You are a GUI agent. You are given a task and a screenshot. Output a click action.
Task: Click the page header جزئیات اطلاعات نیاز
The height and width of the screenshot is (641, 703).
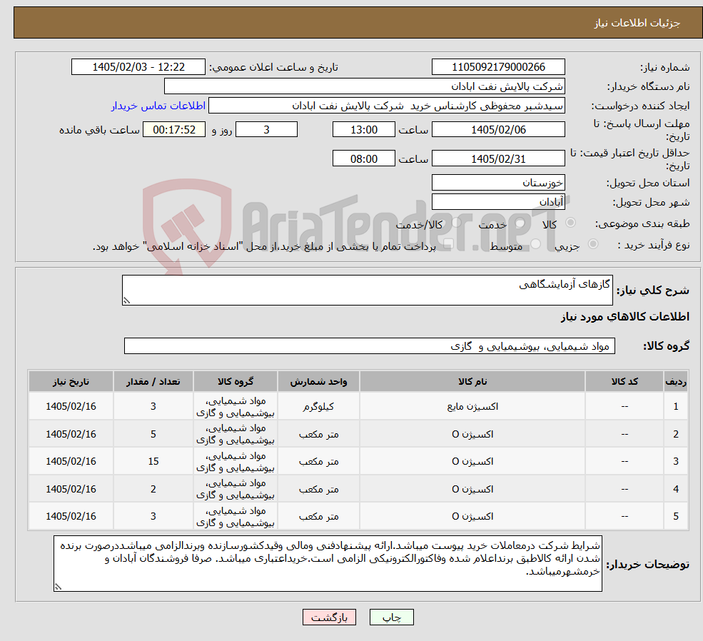[x=637, y=23]
